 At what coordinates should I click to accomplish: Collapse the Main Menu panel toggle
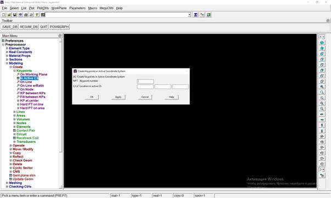point(60,36)
